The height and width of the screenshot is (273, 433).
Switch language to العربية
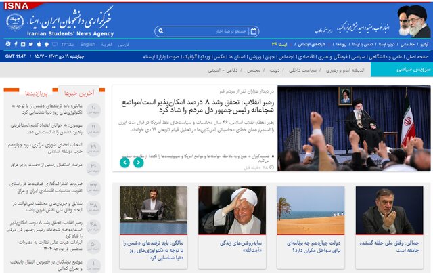[x=107, y=44]
